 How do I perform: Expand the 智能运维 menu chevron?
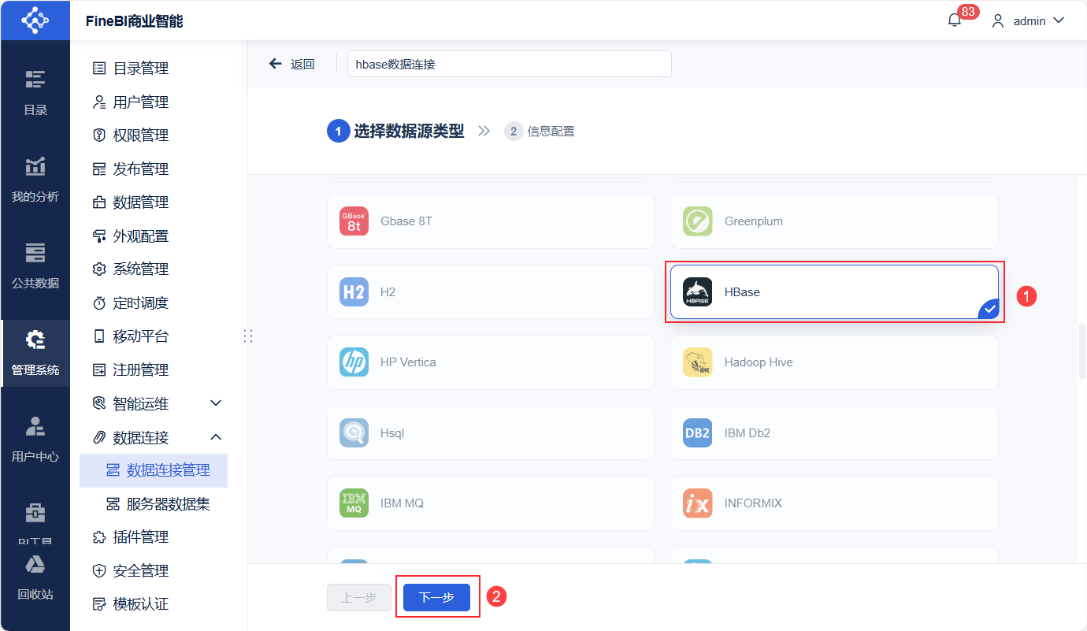tap(216, 403)
